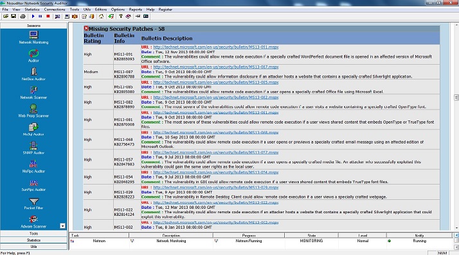The height and width of the screenshot is (255, 459).
Task: Click the checklist report toolbar icon
Action: [84, 17]
